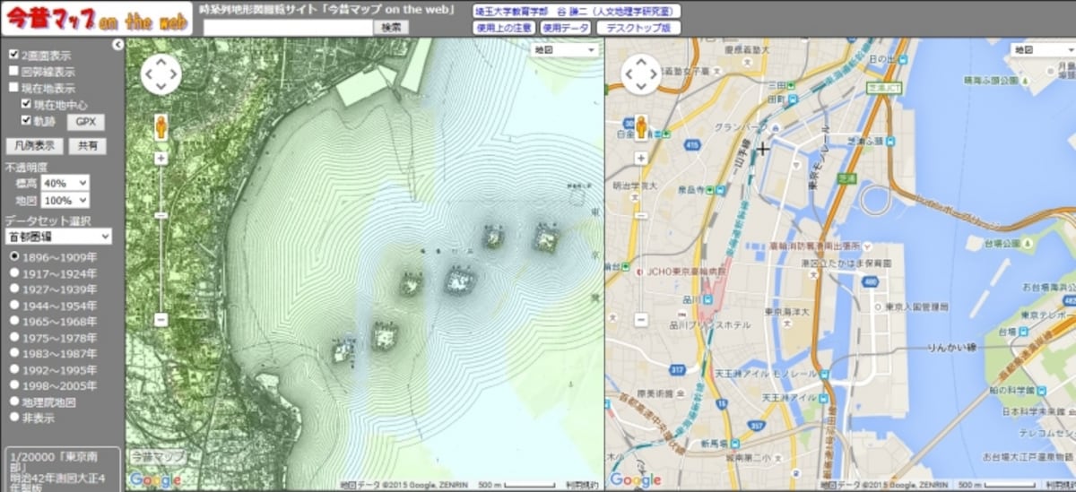Open the Google logo on right map
The image size is (1076, 492).
coord(636,480)
